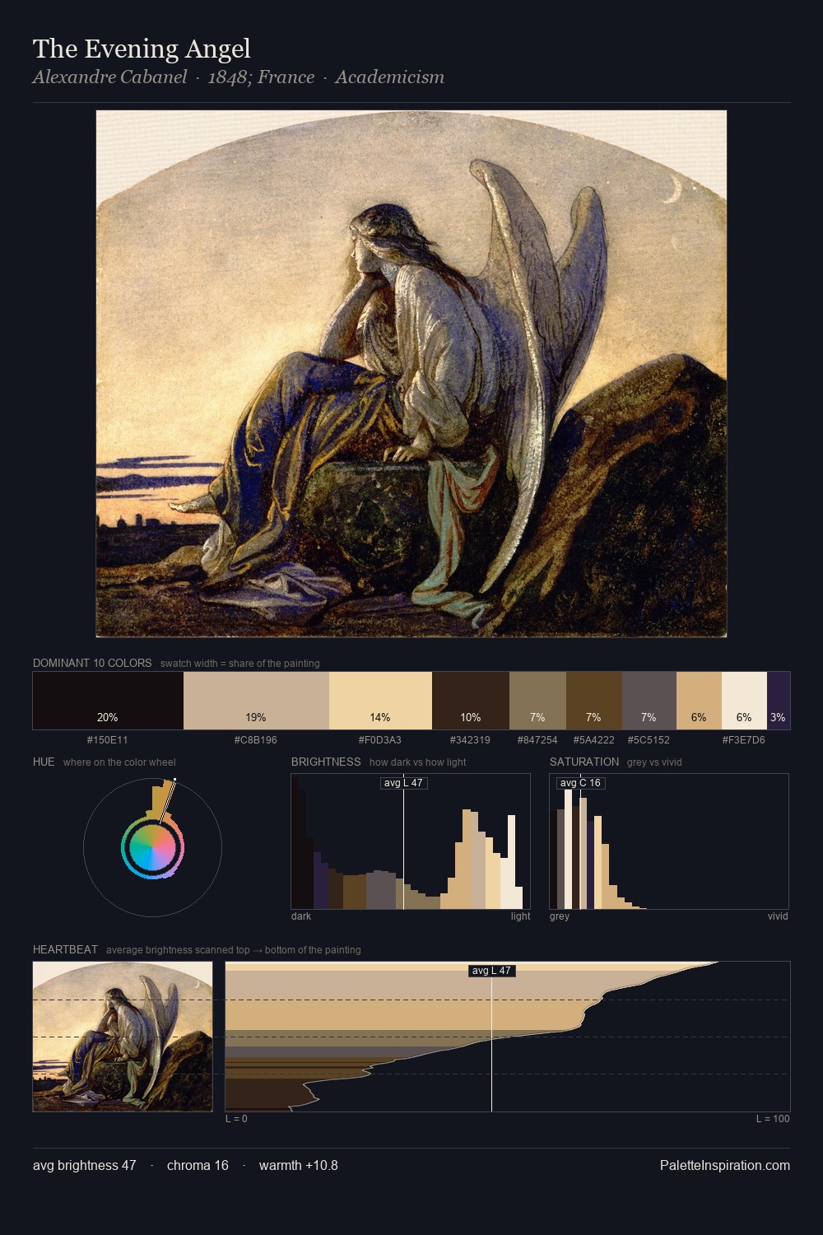Click 'swatch width = share of the painting' caption

coord(240,664)
